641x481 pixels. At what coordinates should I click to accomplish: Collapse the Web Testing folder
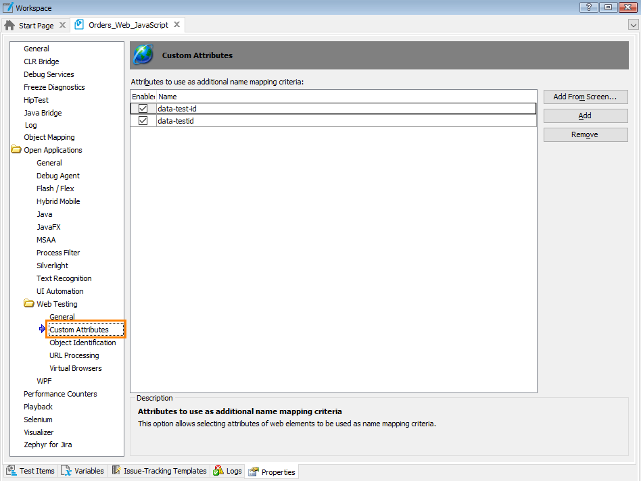pos(28,304)
